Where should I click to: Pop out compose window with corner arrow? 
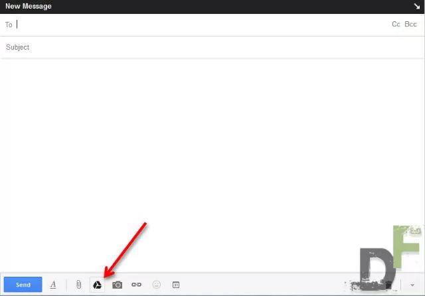417,6
